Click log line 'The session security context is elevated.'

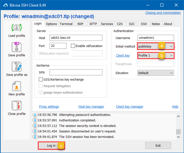pos(88,126)
